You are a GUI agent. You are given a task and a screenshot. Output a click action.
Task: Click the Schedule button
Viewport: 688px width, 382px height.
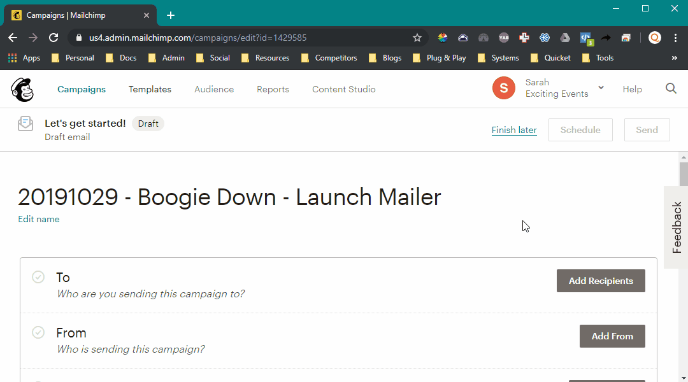[x=580, y=130]
